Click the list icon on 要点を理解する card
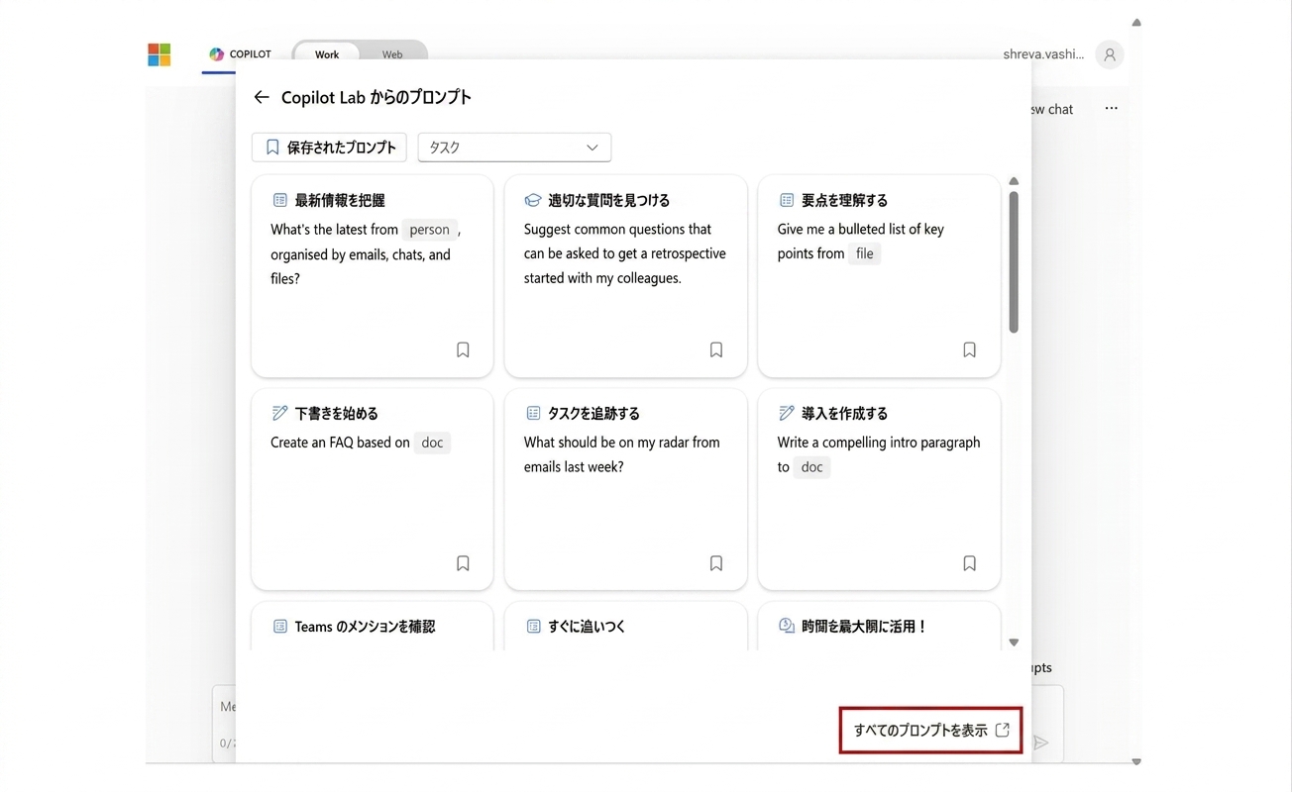Image resolution: width=1292 pixels, height=792 pixels. click(x=787, y=200)
